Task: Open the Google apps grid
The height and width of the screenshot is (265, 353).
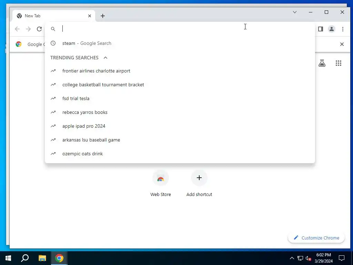Action: (339, 63)
